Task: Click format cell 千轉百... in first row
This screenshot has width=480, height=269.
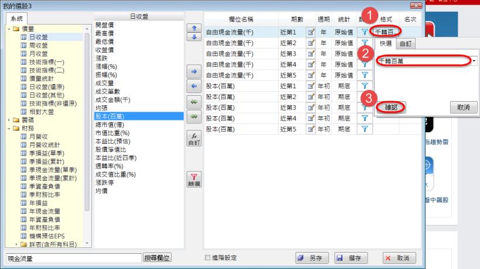Action: (x=386, y=32)
